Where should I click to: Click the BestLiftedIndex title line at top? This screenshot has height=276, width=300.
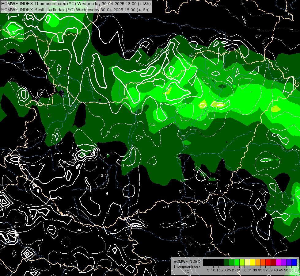75,10
